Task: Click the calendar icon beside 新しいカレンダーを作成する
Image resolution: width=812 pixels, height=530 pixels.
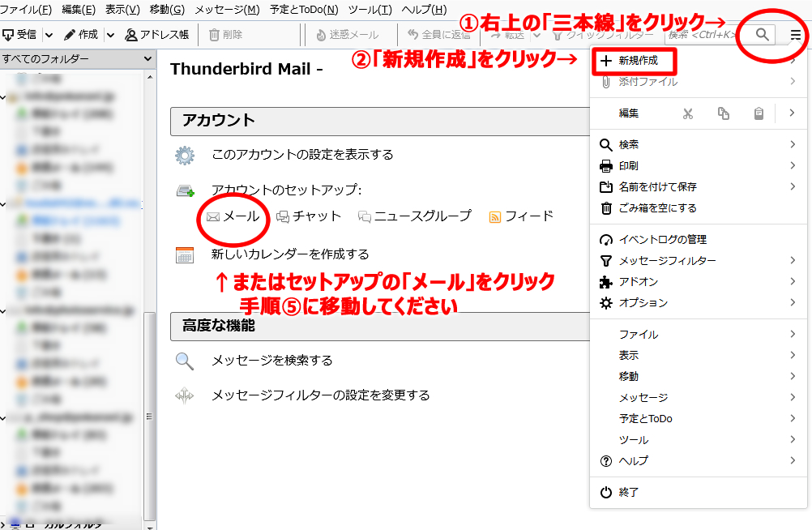Action: click(x=185, y=255)
